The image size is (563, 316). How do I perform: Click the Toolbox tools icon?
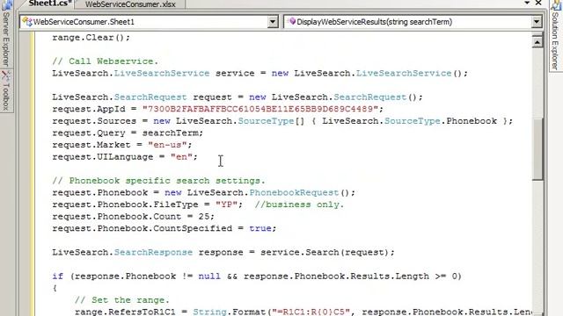pyautogui.click(x=6, y=75)
